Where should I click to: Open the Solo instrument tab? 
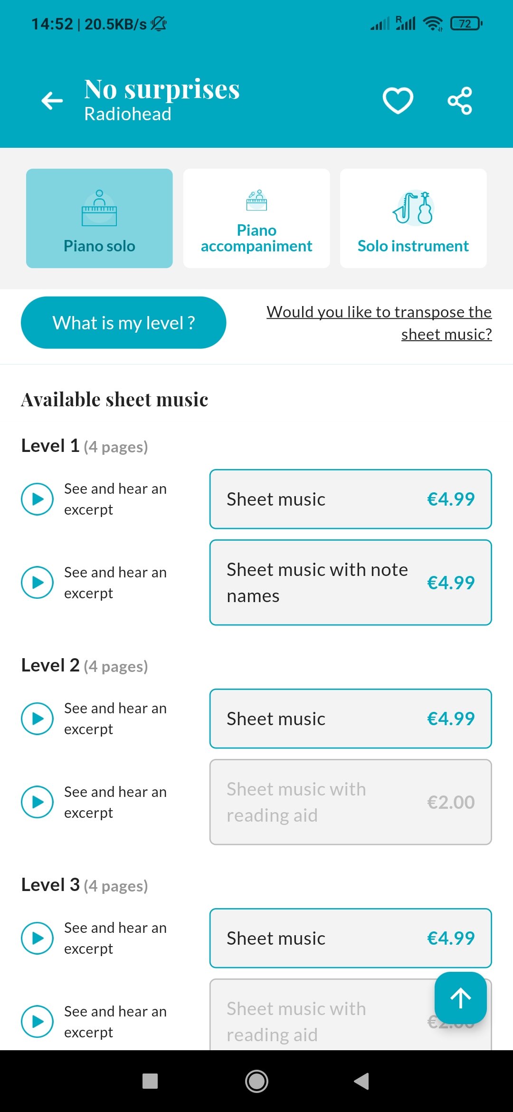click(413, 219)
